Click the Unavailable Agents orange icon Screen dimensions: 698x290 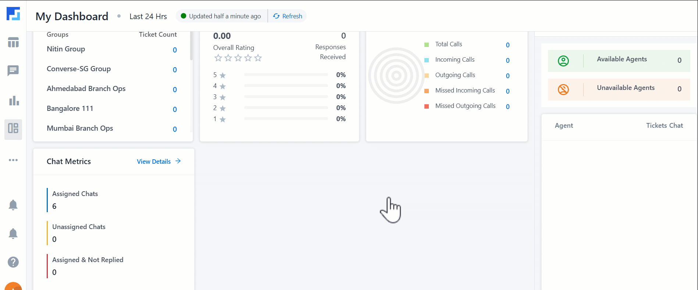click(563, 89)
